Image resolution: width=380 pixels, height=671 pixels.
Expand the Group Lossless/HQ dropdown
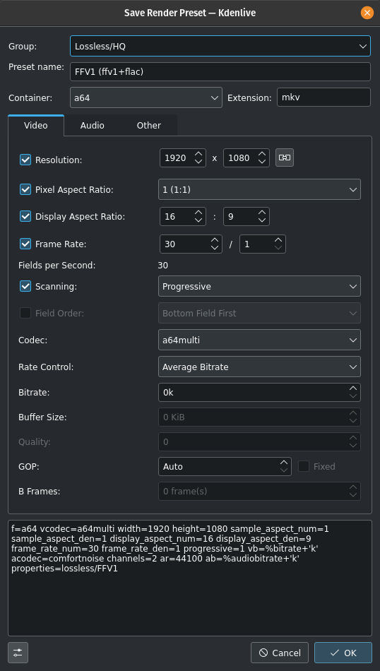coord(220,46)
